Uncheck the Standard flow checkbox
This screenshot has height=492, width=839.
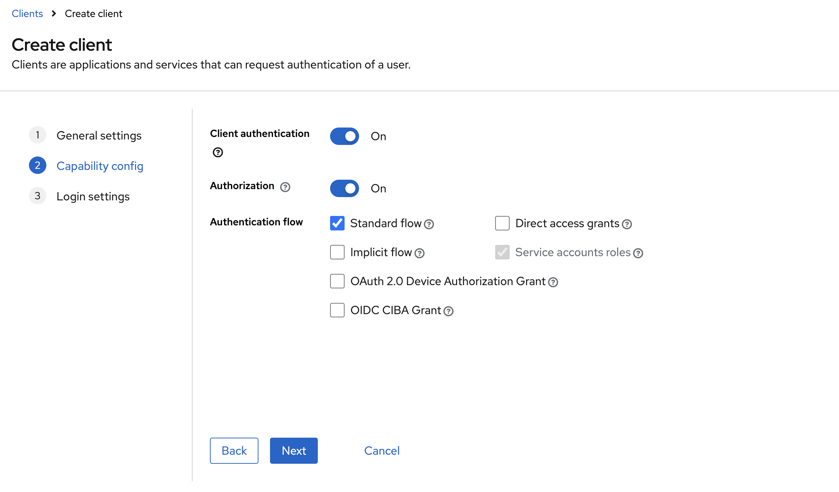(x=337, y=223)
